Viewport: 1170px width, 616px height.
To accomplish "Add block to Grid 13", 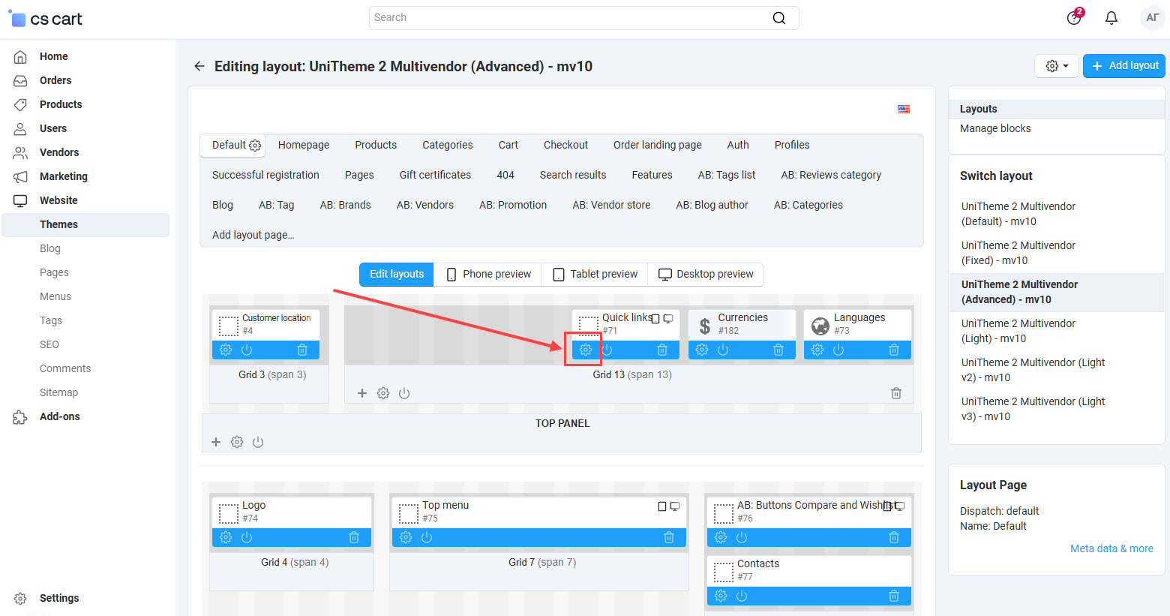I will [x=362, y=393].
